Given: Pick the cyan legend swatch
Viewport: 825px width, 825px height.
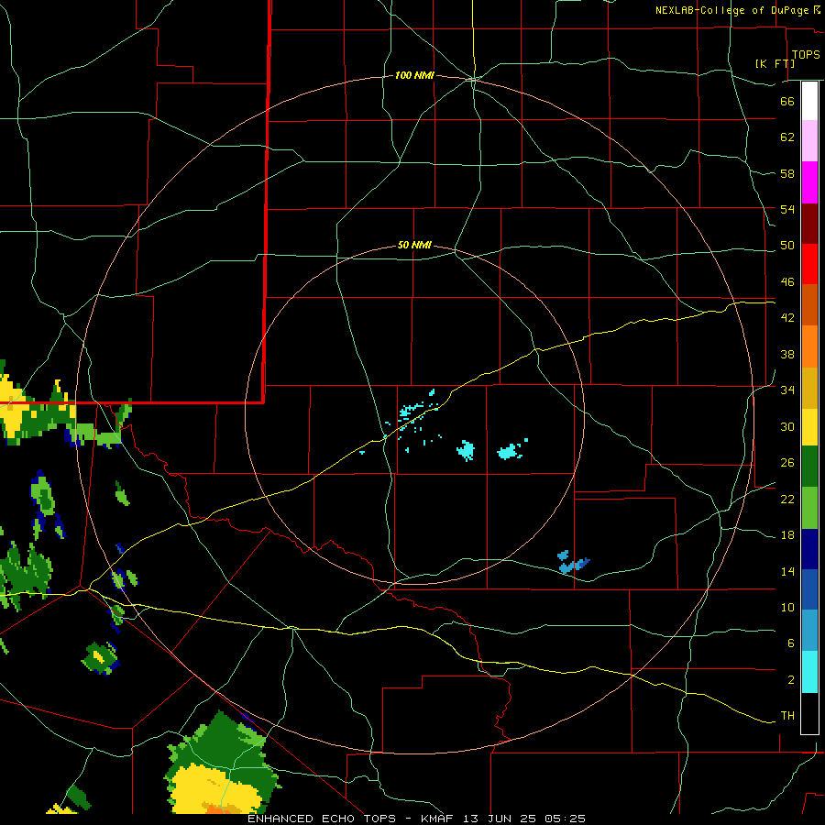Looking at the screenshot, I should tap(809, 672).
